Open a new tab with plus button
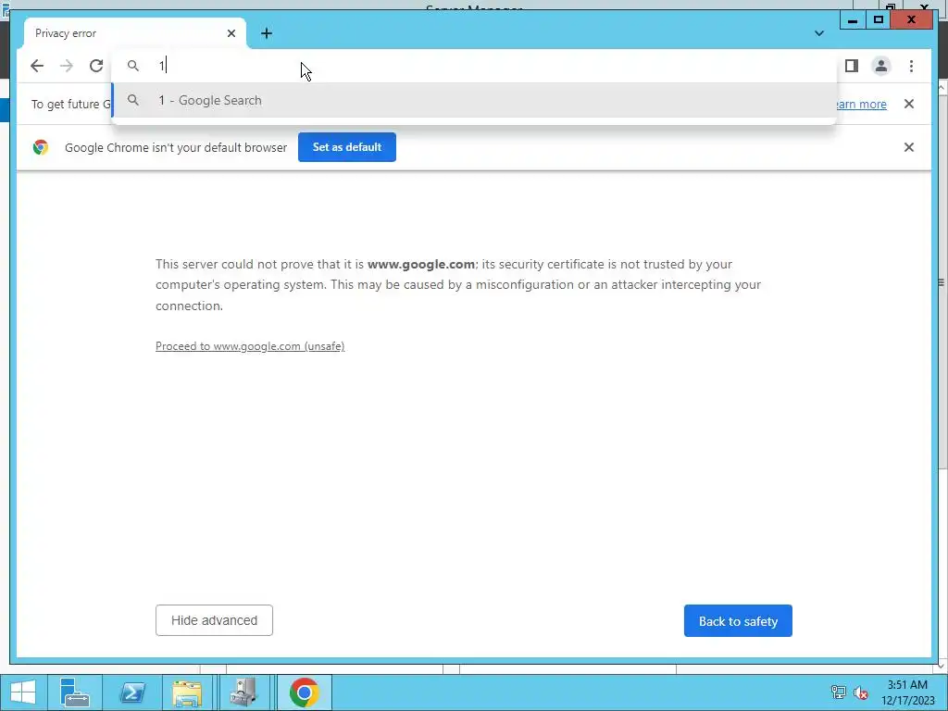 point(267,33)
